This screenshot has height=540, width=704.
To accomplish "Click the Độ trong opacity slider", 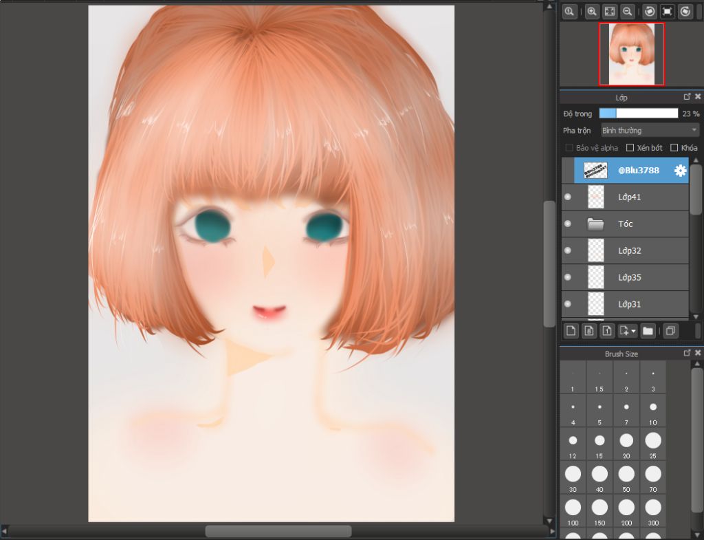I will click(x=638, y=114).
